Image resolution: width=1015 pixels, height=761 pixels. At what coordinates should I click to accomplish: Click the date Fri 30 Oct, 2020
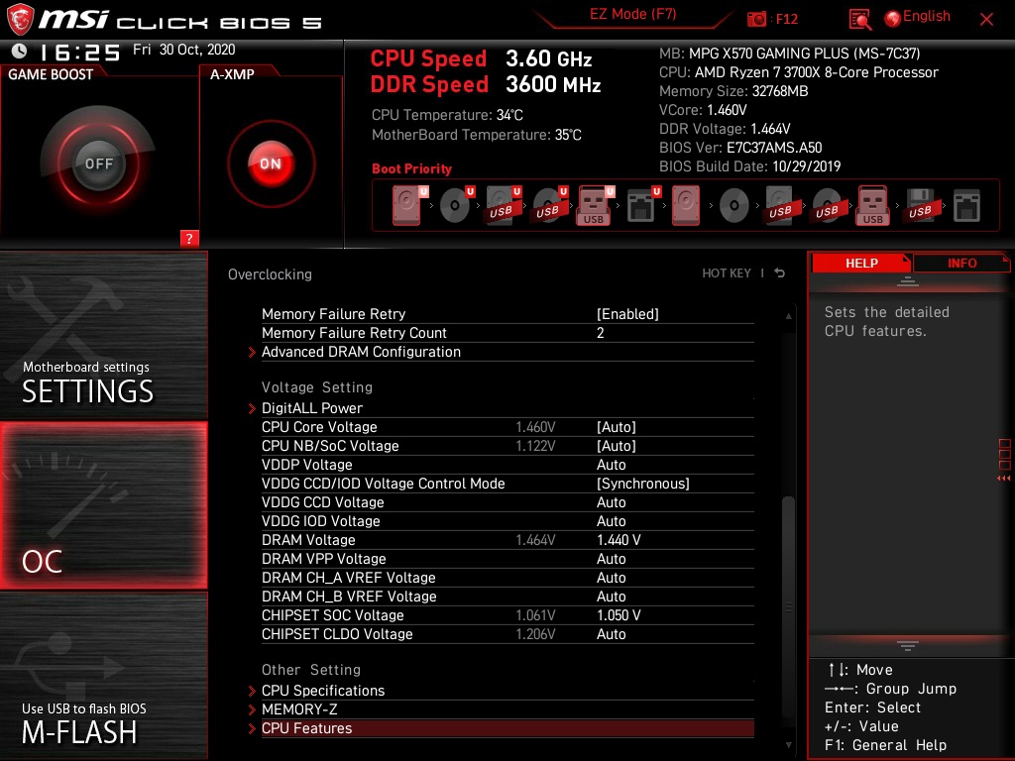pos(183,50)
